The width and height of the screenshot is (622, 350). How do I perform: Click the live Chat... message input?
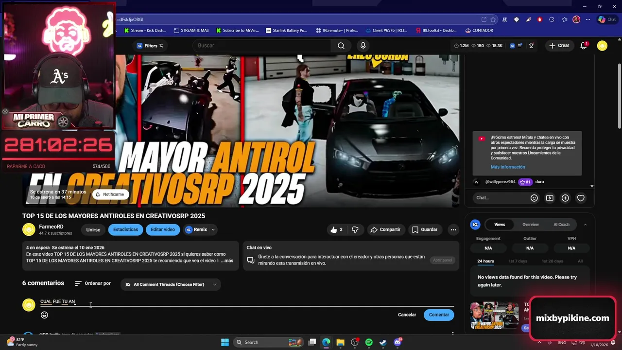[x=501, y=198]
